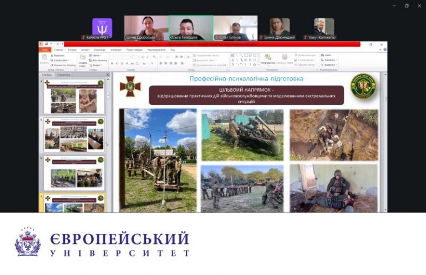Click the Create Slide (Создать слайд) icon
Viewport: 426px width, 275px height.
tap(83, 61)
